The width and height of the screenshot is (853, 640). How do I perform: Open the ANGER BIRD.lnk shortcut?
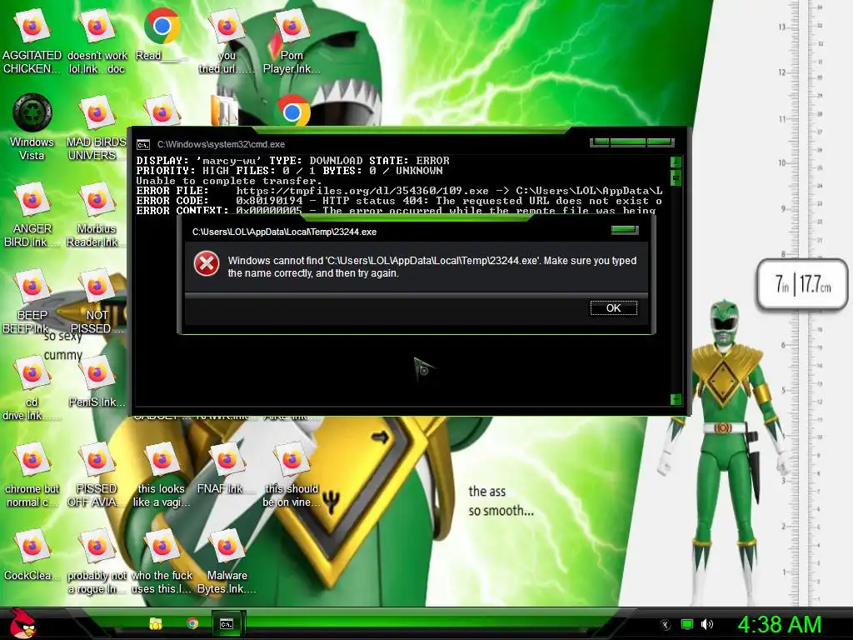(x=32, y=216)
